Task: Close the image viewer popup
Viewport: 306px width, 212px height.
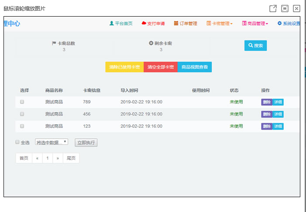Action: (296, 9)
